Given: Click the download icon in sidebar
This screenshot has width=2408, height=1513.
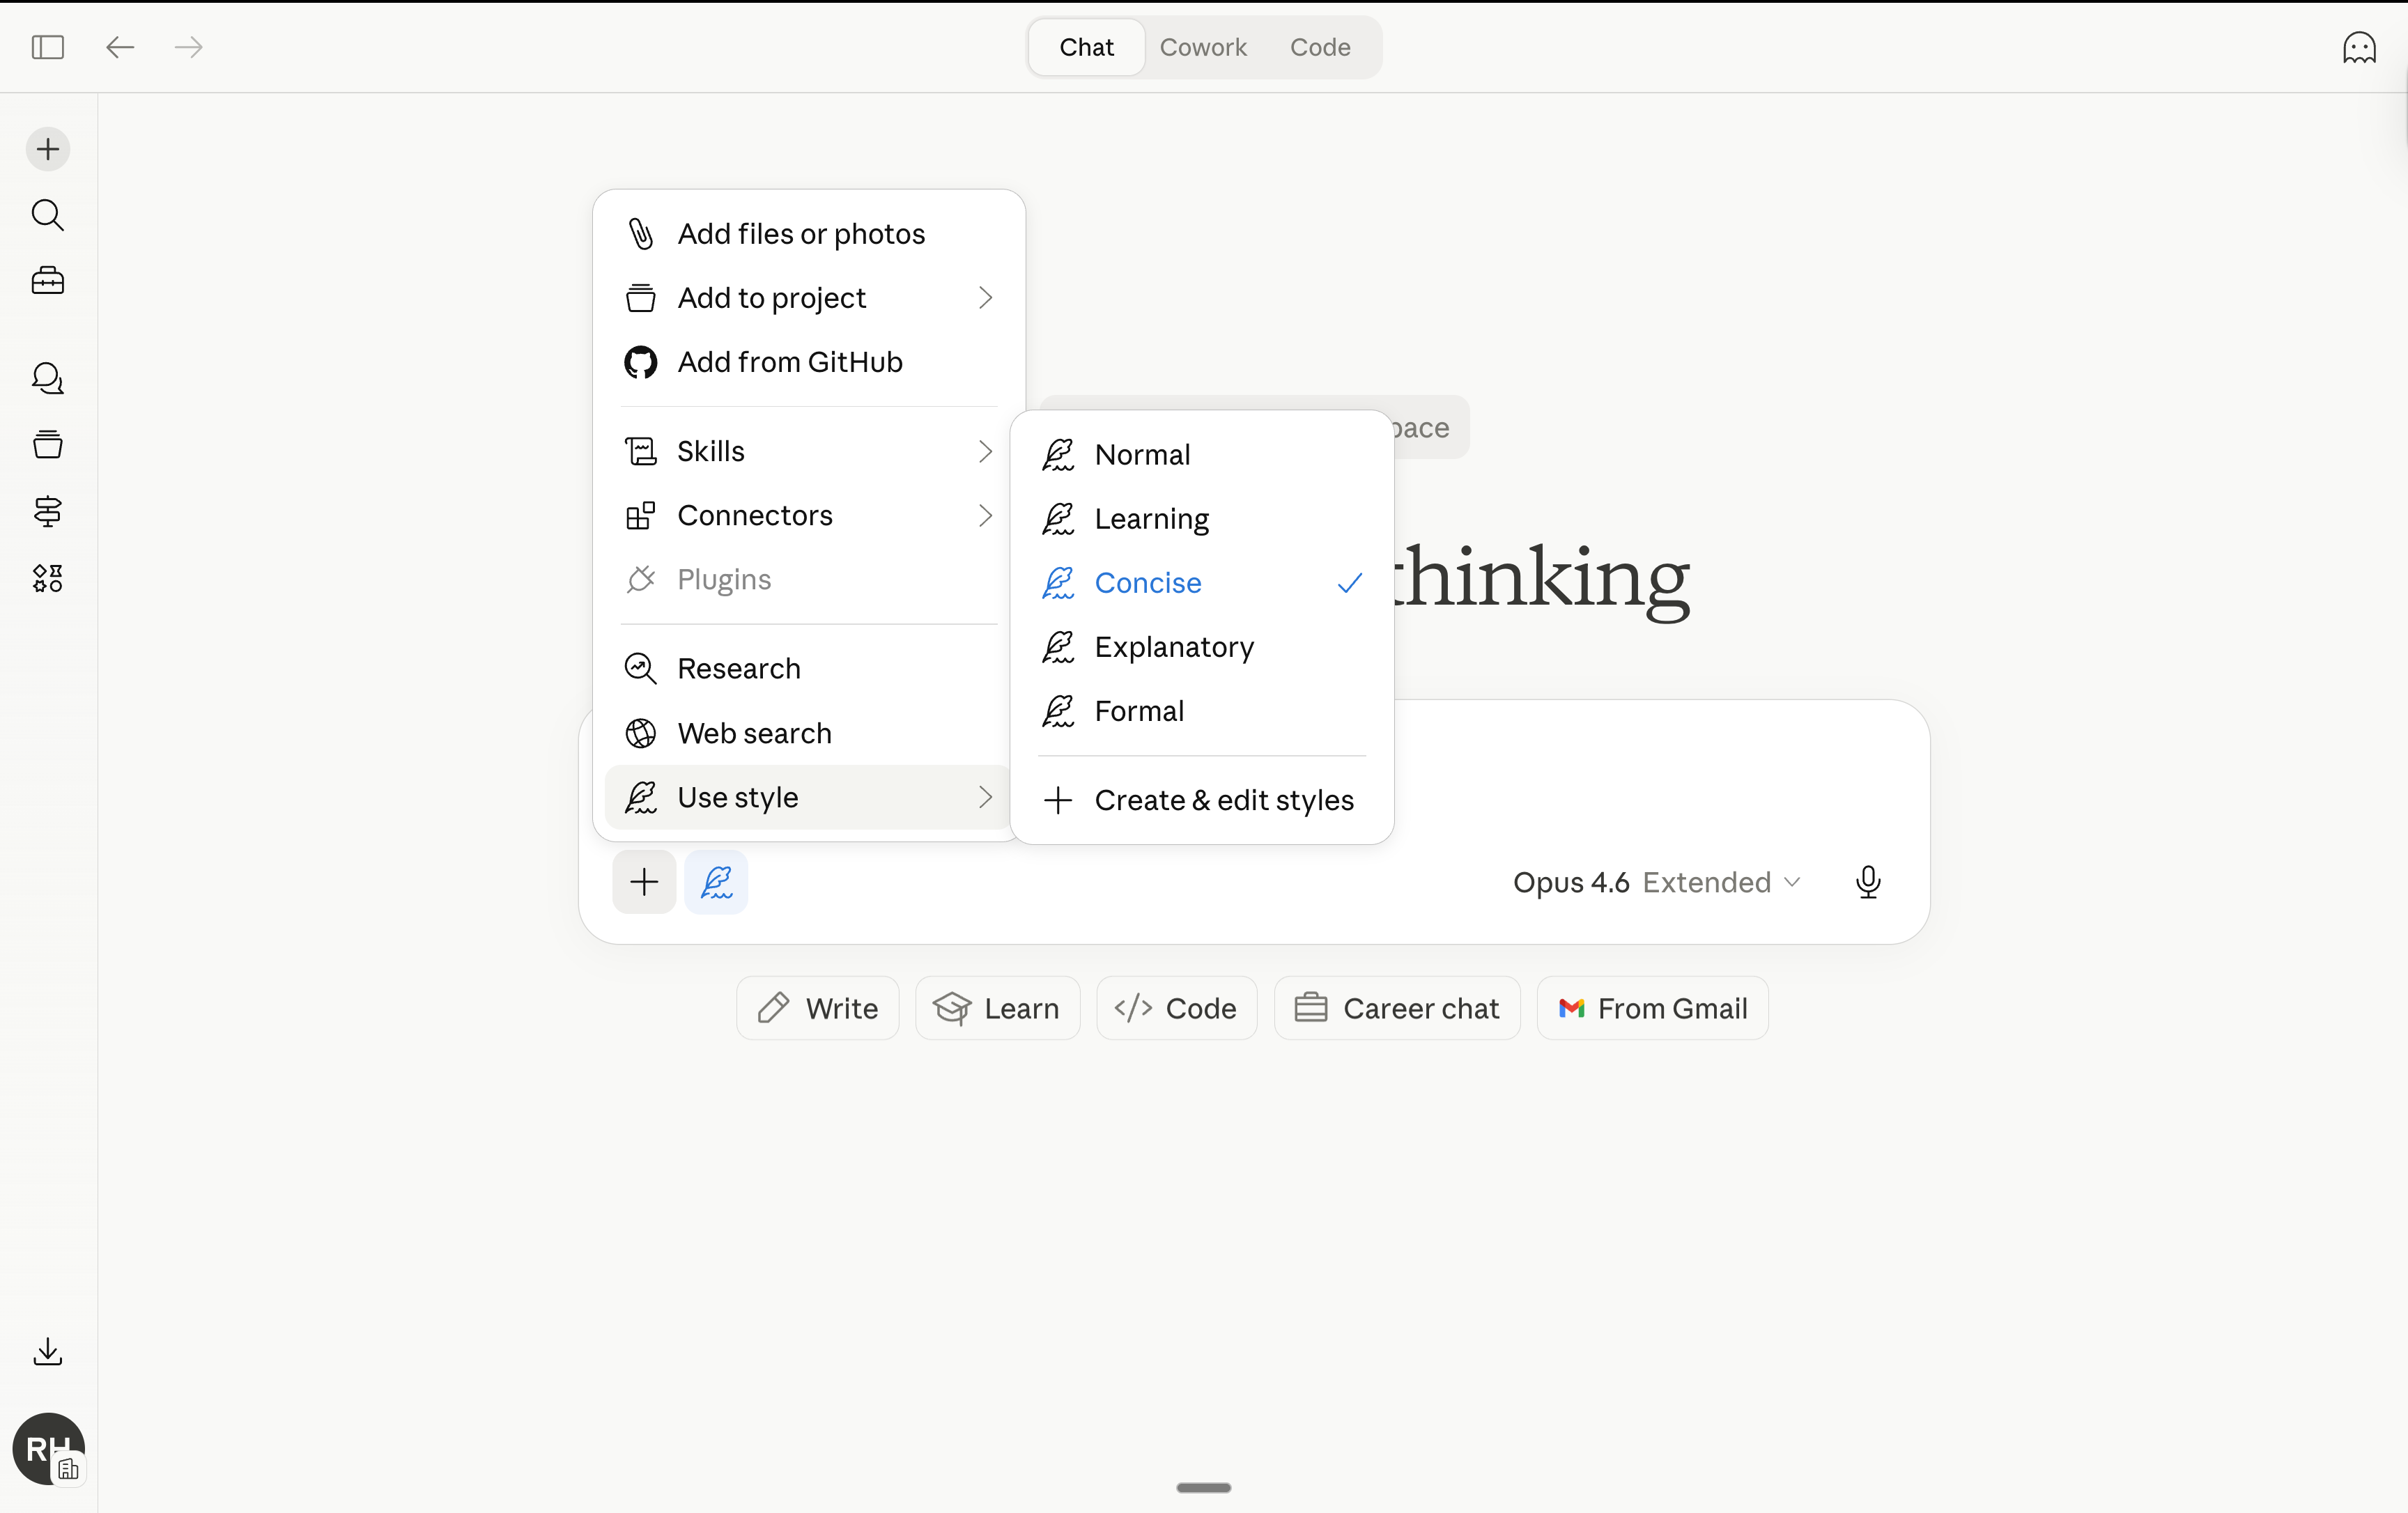Looking at the screenshot, I should point(47,1351).
